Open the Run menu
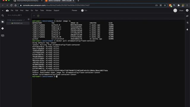The image size is (190, 107). pos(37,11)
